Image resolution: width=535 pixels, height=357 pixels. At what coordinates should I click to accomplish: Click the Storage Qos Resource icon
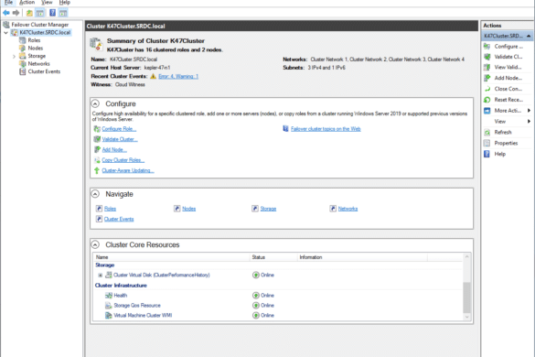(x=109, y=306)
